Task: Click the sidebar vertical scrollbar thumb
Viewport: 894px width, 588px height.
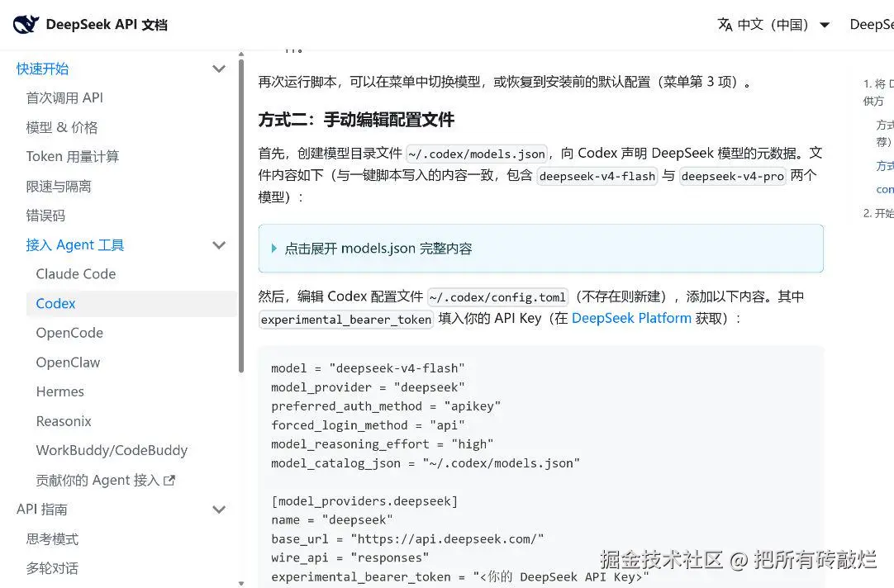Action: 241,216
